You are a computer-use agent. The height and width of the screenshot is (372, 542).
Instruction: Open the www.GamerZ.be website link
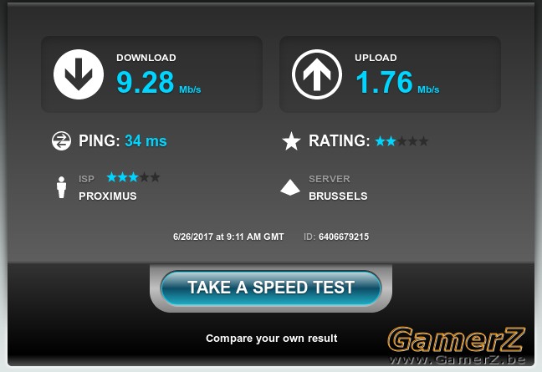(x=458, y=359)
